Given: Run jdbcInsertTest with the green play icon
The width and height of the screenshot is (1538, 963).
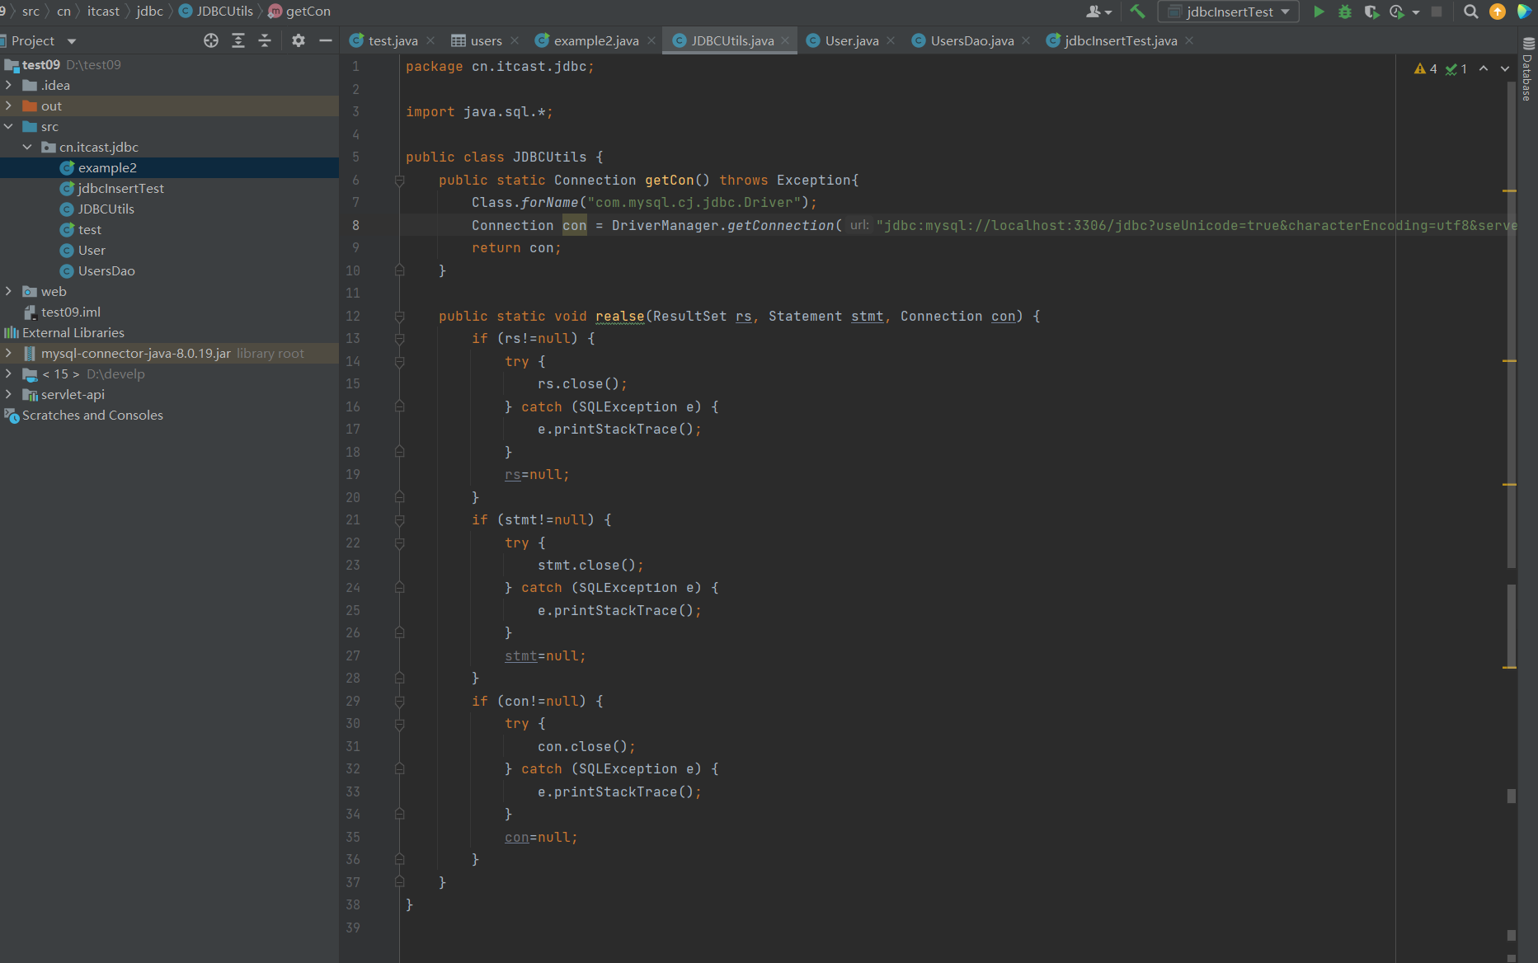Looking at the screenshot, I should (x=1319, y=12).
